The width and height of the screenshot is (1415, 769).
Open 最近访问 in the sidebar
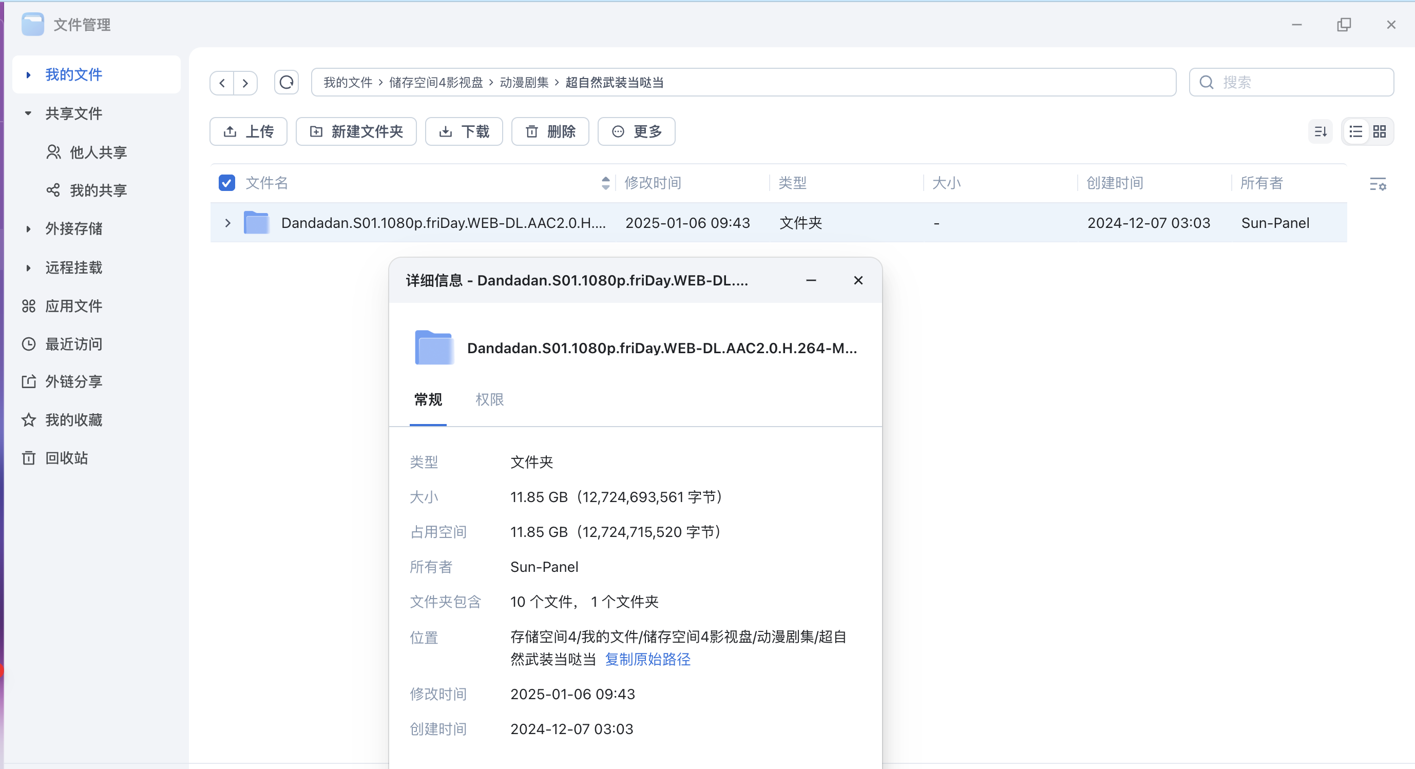coord(62,344)
